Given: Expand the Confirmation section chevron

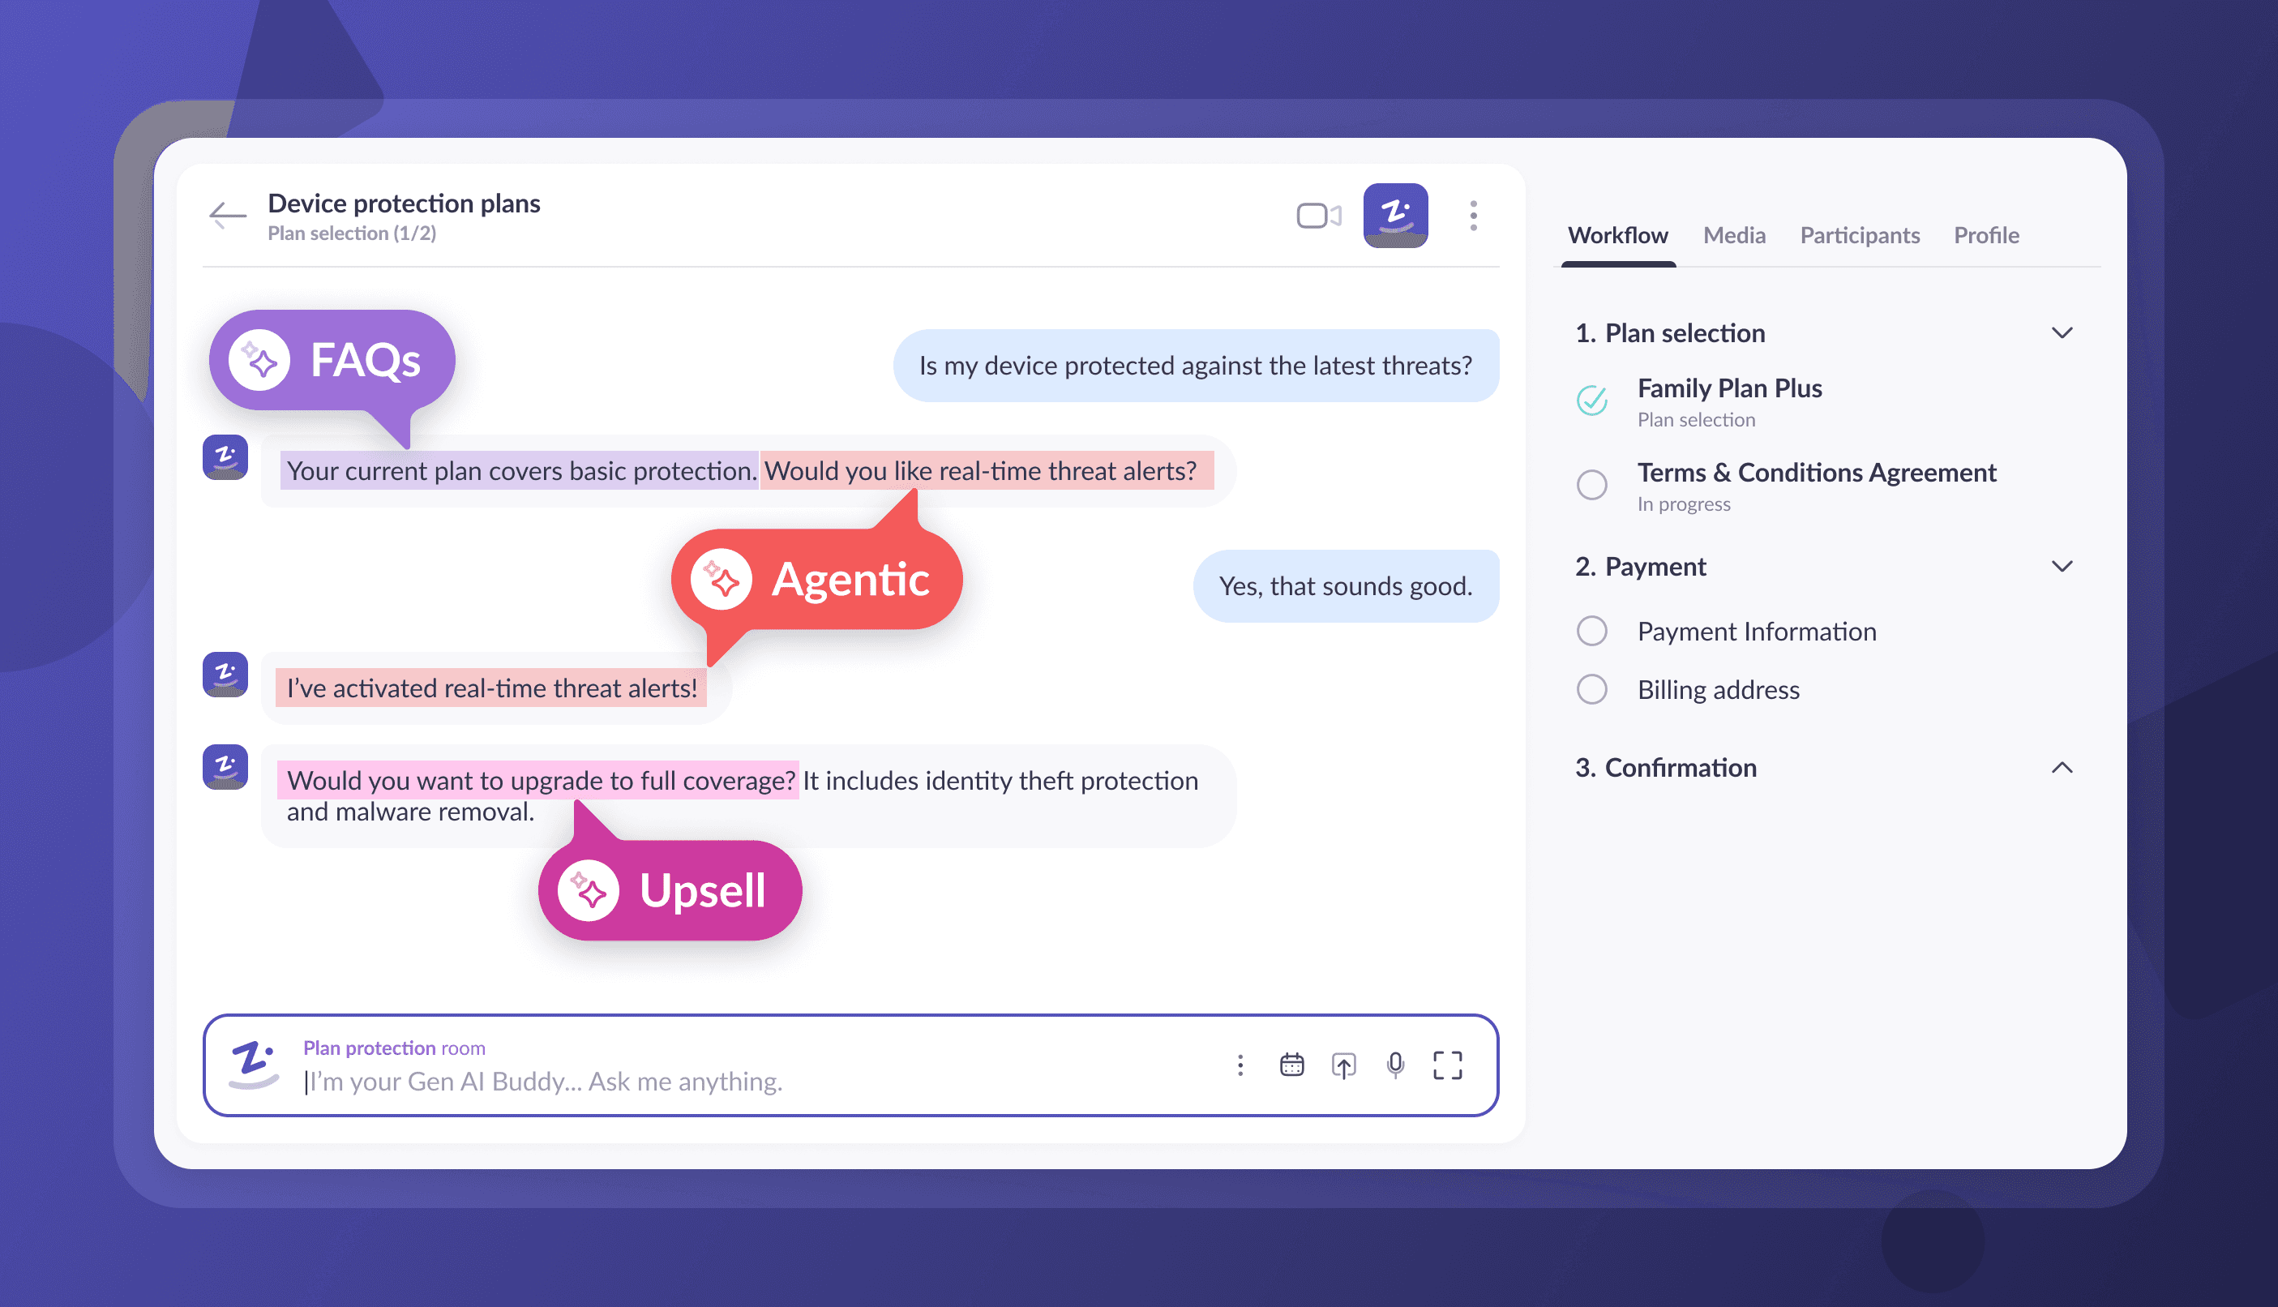Looking at the screenshot, I should [x=2062, y=768].
